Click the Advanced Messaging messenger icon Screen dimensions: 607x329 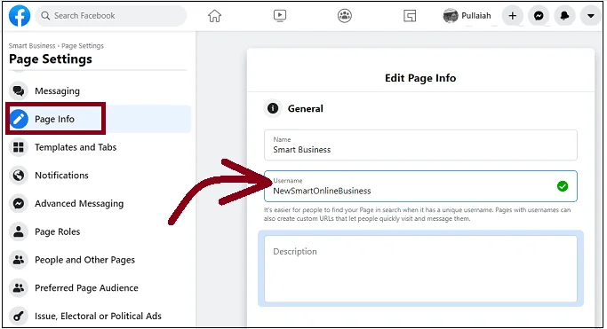pos(18,203)
